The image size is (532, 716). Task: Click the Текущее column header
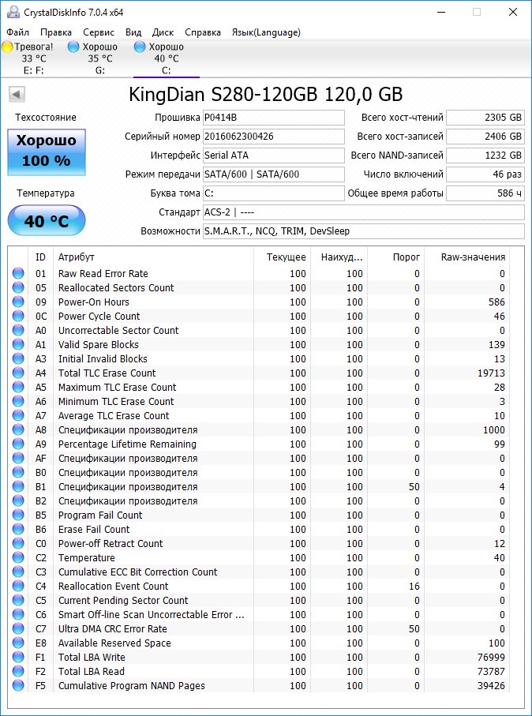282,257
